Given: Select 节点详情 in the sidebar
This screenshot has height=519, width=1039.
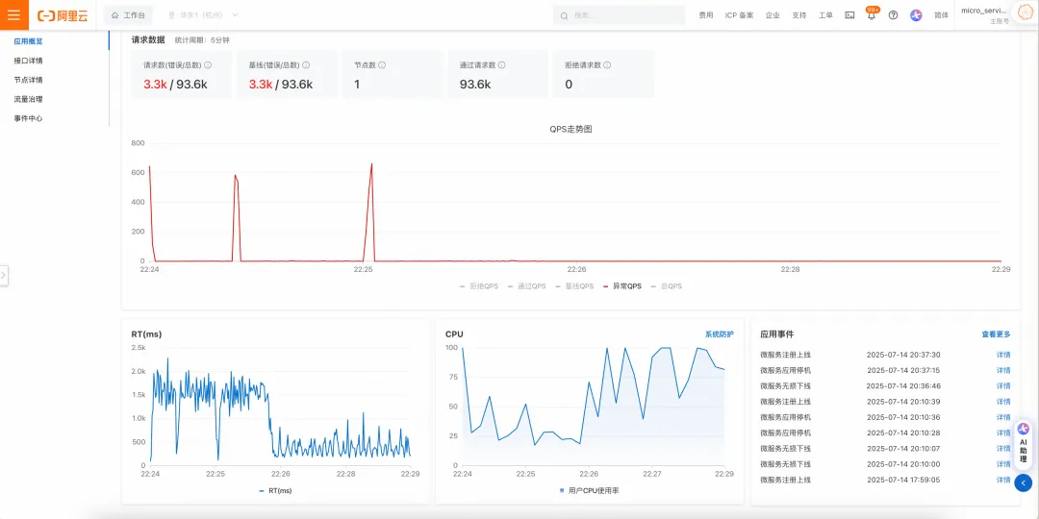Looking at the screenshot, I should [29, 80].
